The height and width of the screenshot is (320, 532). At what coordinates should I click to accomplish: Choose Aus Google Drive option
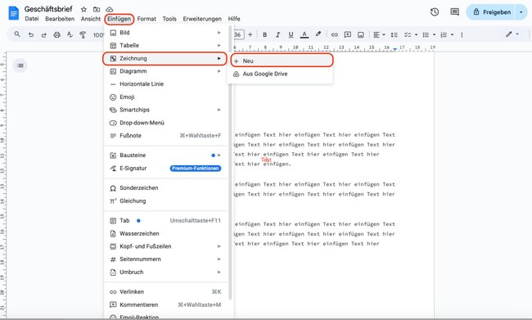coord(280,74)
